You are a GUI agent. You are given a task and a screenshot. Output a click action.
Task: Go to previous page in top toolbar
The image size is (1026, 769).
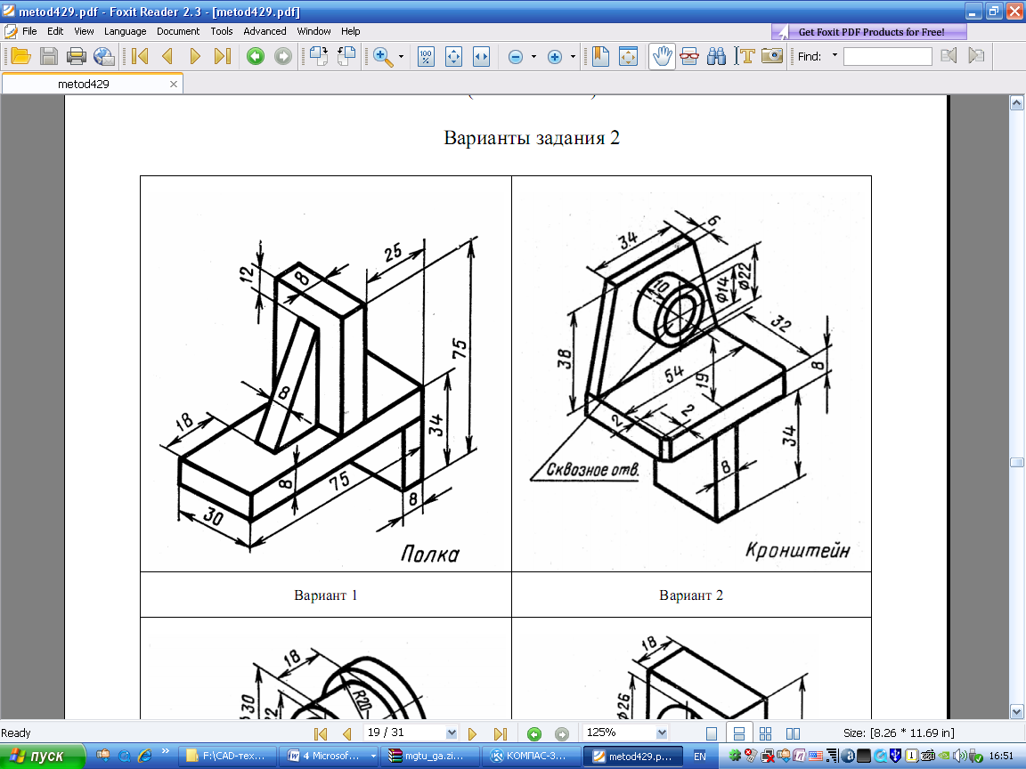167,56
